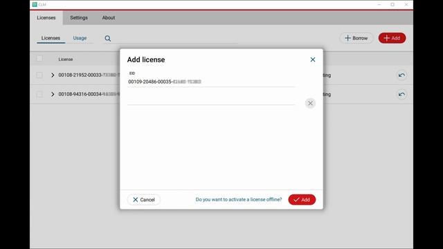Close the CLM window

[x=406, y=5]
